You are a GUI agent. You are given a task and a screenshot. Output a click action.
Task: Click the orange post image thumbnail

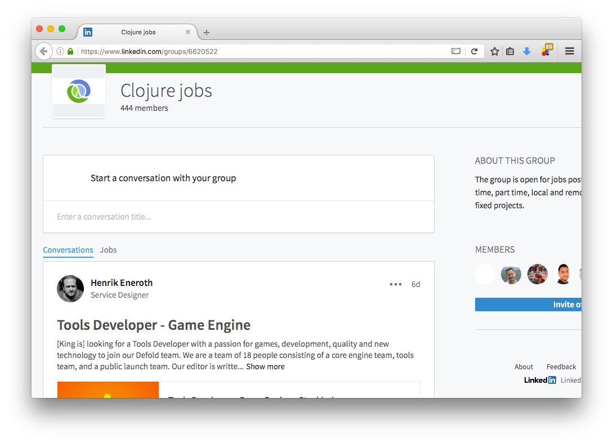pos(108,390)
